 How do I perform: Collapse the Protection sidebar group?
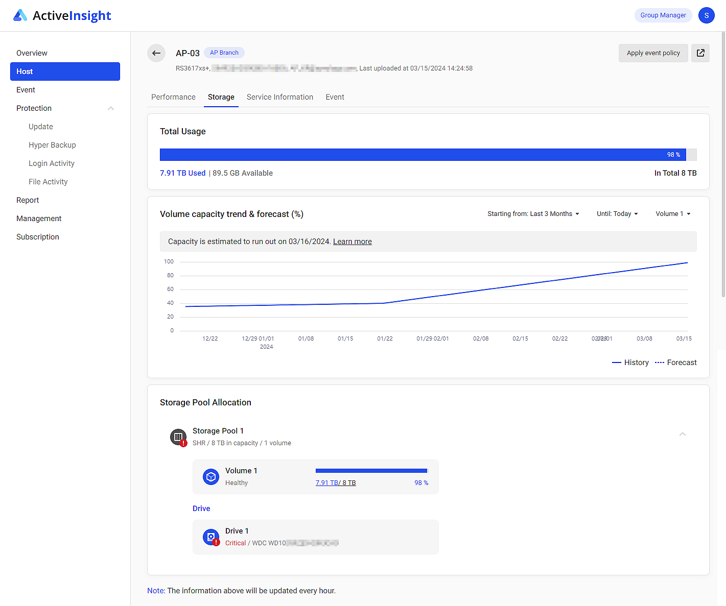(x=111, y=108)
